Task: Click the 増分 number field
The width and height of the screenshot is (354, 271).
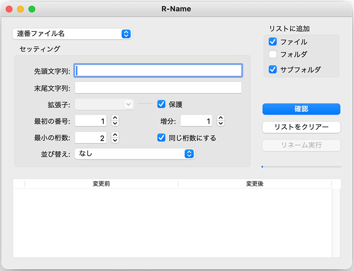Action: 196,121
